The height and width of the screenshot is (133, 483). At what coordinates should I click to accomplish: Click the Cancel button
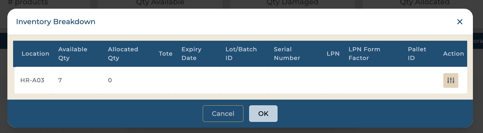point(223,113)
